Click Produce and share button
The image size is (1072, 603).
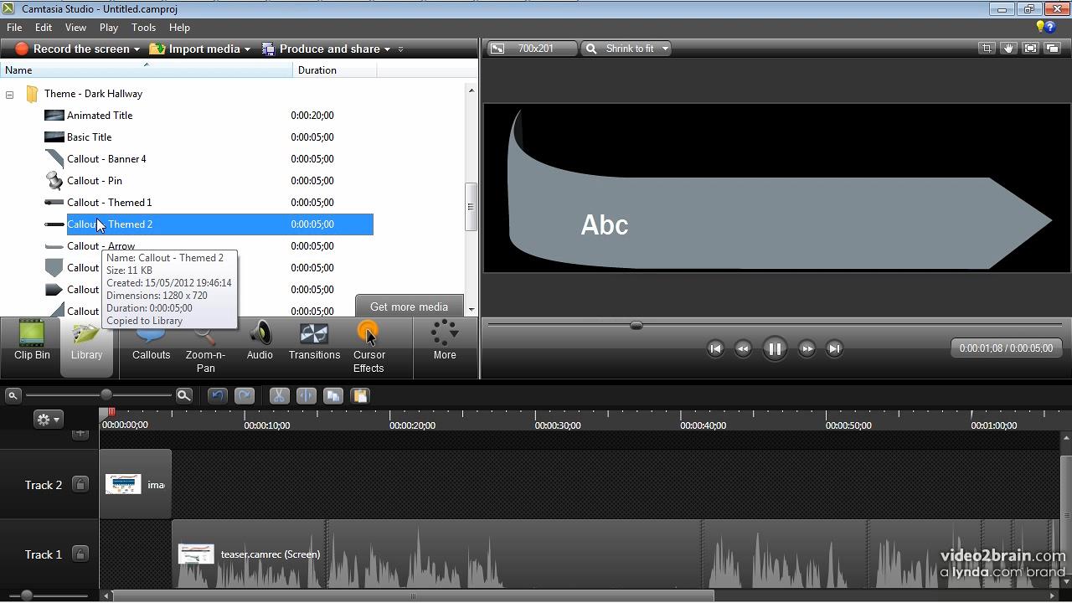(321, 49)
